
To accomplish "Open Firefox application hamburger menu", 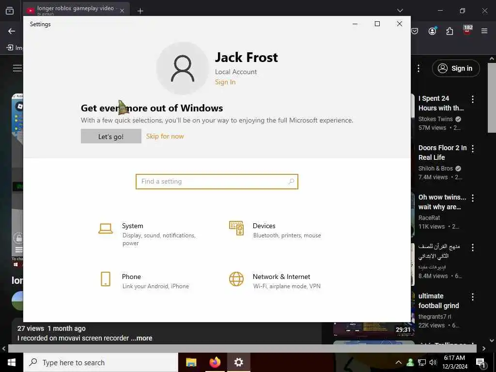I will pyautogui.click(x=484, y=31).
